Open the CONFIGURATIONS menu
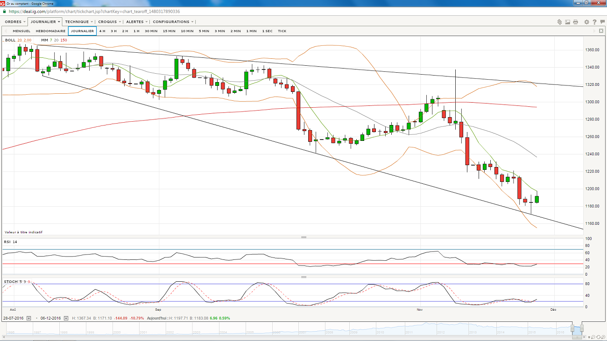Viewport: 607px width, 341px height. click(x=173, y=22)
